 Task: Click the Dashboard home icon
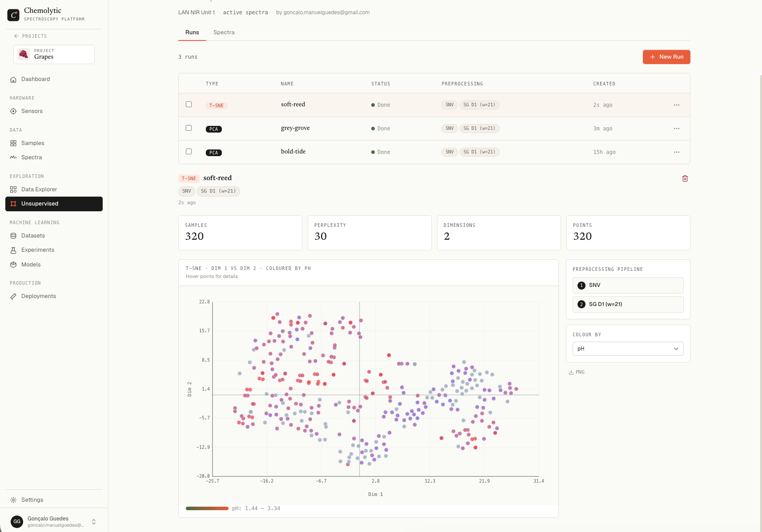[13, 79]
